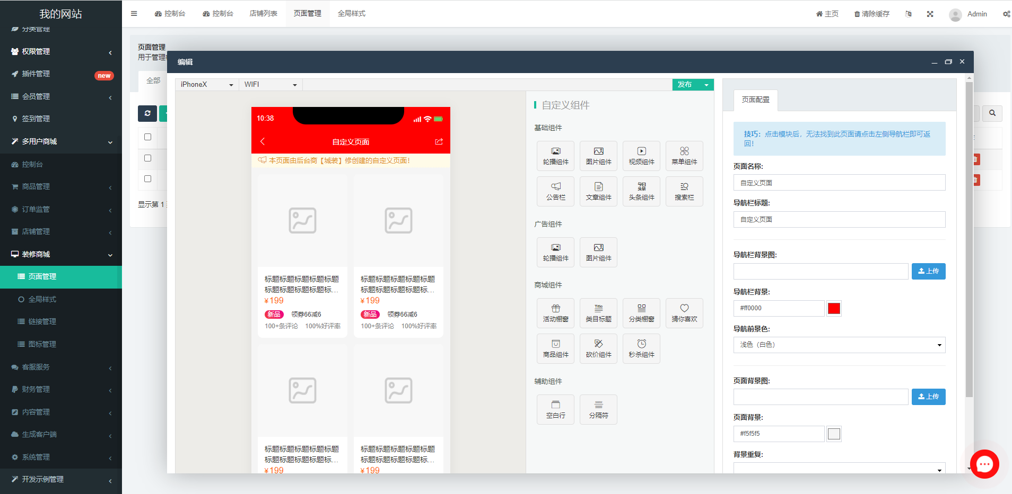
Task: Add the 秒杀组件 flash sale component
Action: (x=641, y=348)
